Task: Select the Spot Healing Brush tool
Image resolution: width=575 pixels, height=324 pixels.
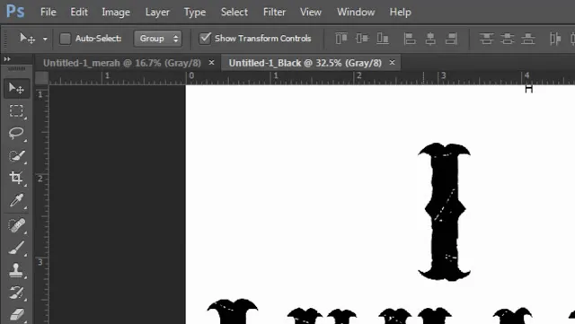Action: (16, 224)
